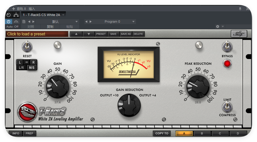Click the COPY TO button
The height and width of the screenshot is (142, 257).
pos(162,134)
